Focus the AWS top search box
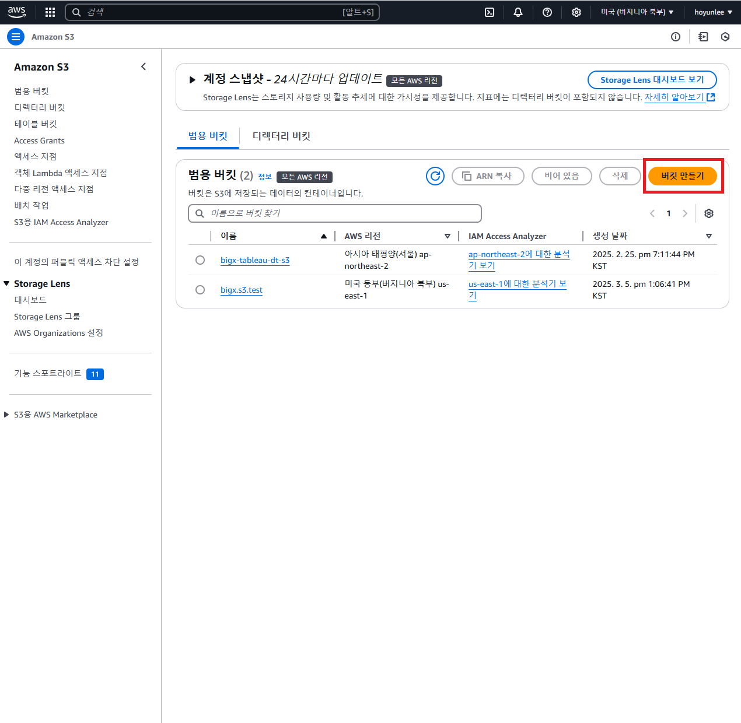Screen dimensions: 741x723 (222, 12)
